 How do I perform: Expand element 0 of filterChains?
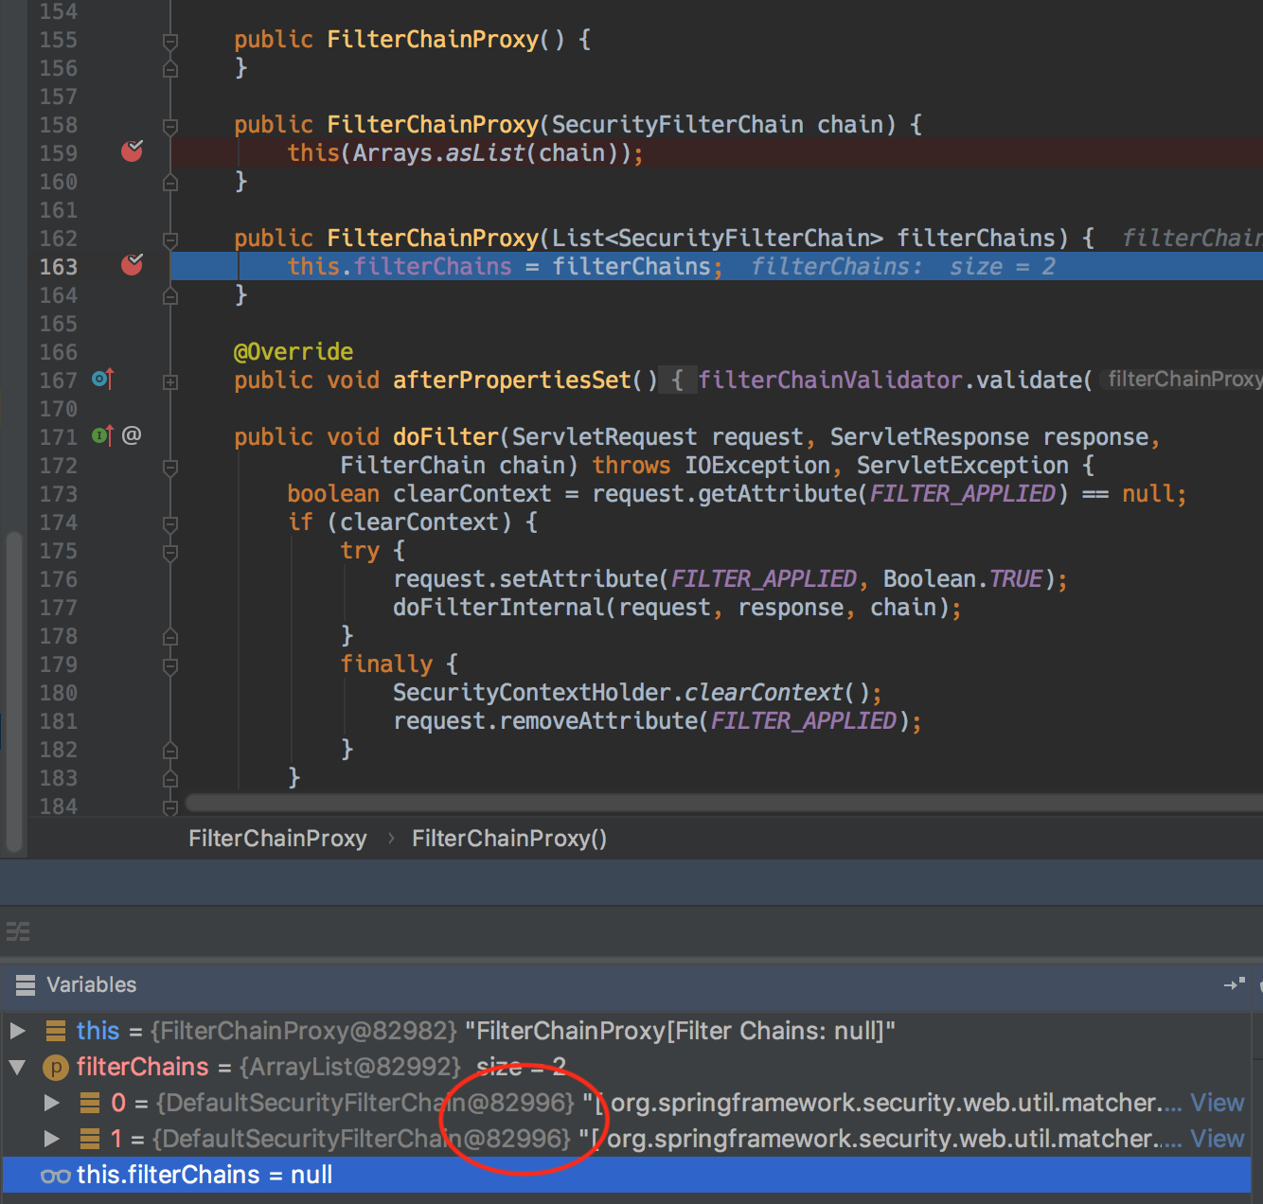point(51,1102)
